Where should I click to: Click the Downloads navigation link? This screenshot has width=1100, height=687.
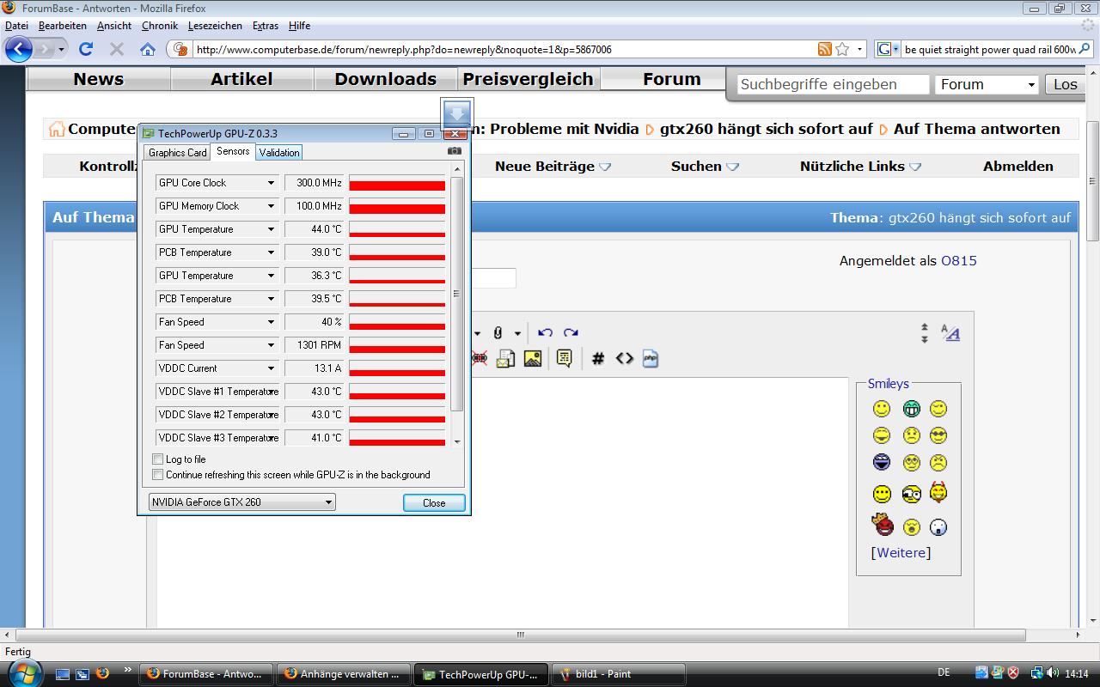385,79
